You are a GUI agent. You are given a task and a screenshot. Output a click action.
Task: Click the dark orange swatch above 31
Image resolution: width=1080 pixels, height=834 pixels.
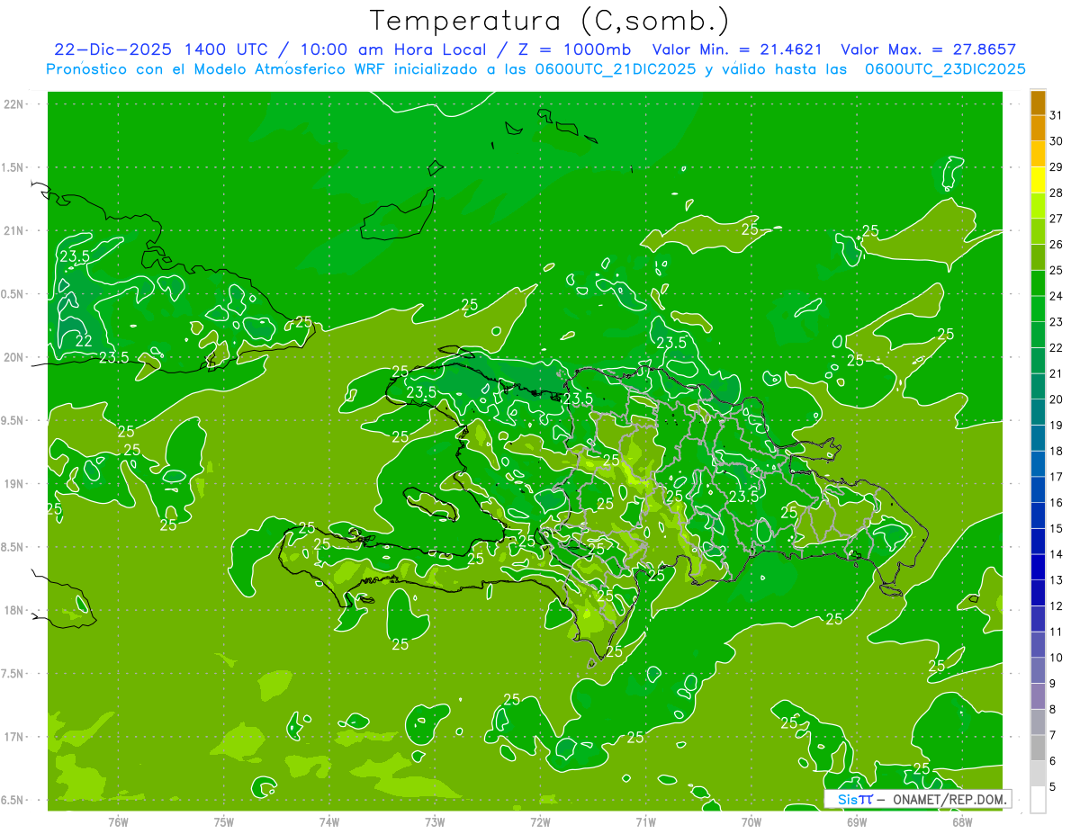pyautogui.click(x=1038, y=103)
